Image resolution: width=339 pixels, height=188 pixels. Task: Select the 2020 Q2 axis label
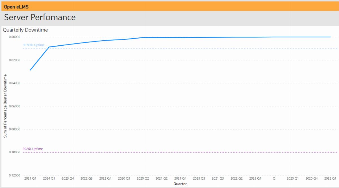[143, 179]
